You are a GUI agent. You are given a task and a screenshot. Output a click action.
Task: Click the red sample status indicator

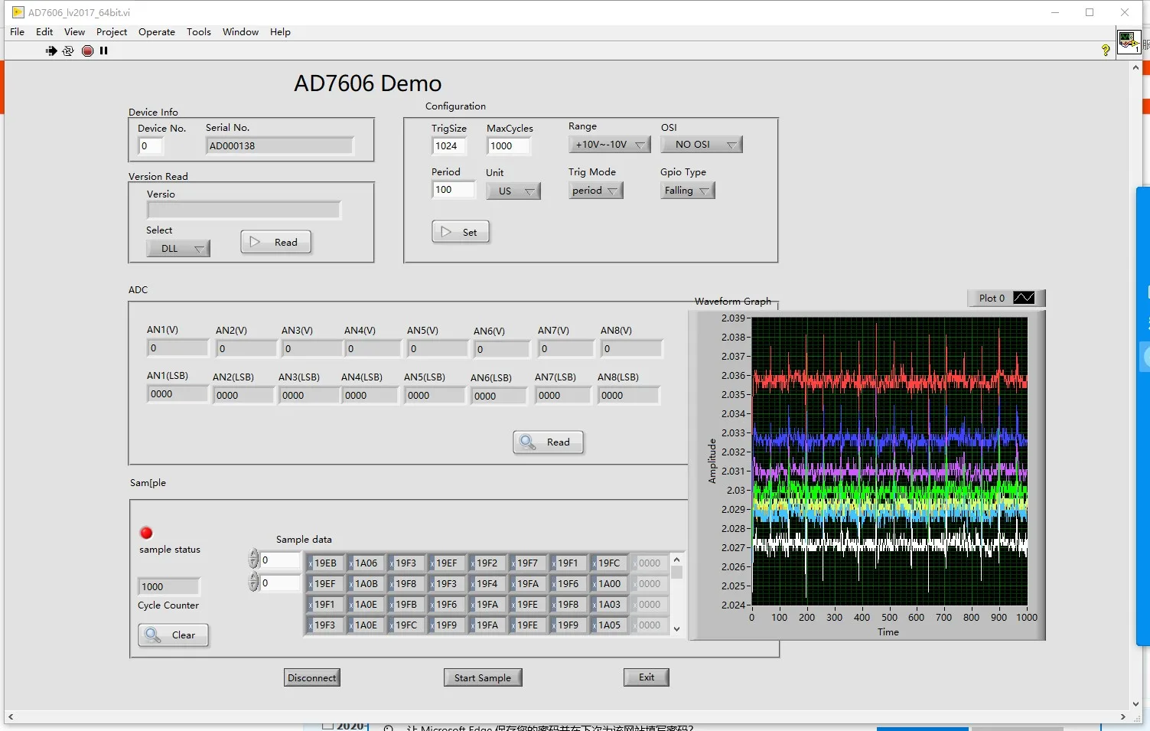coord(146,532)
